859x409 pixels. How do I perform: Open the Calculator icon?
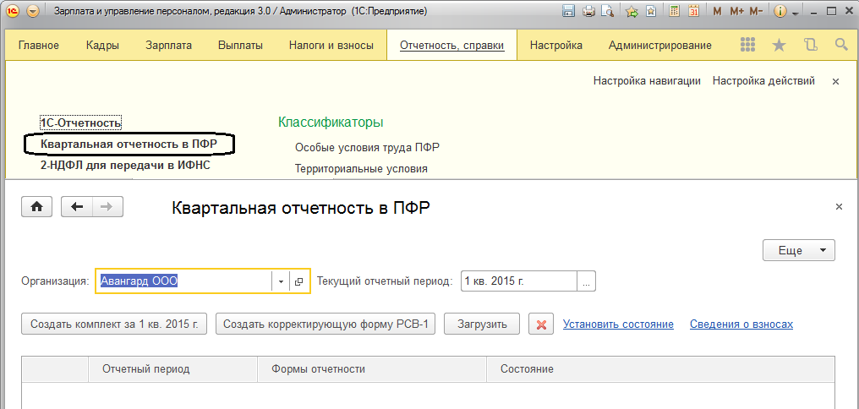(x=675, y=11)
